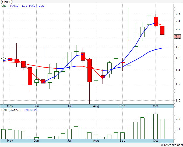The height and width of the screenshot is (147, 183).
Task: Click the tallest MACD histogram bar
Action: [149, 125]
